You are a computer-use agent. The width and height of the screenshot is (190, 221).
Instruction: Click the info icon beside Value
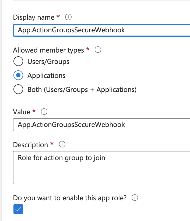[44, 112]
